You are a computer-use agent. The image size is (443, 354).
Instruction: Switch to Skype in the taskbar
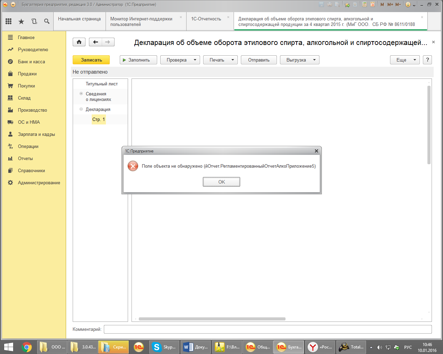pos(164,347)
